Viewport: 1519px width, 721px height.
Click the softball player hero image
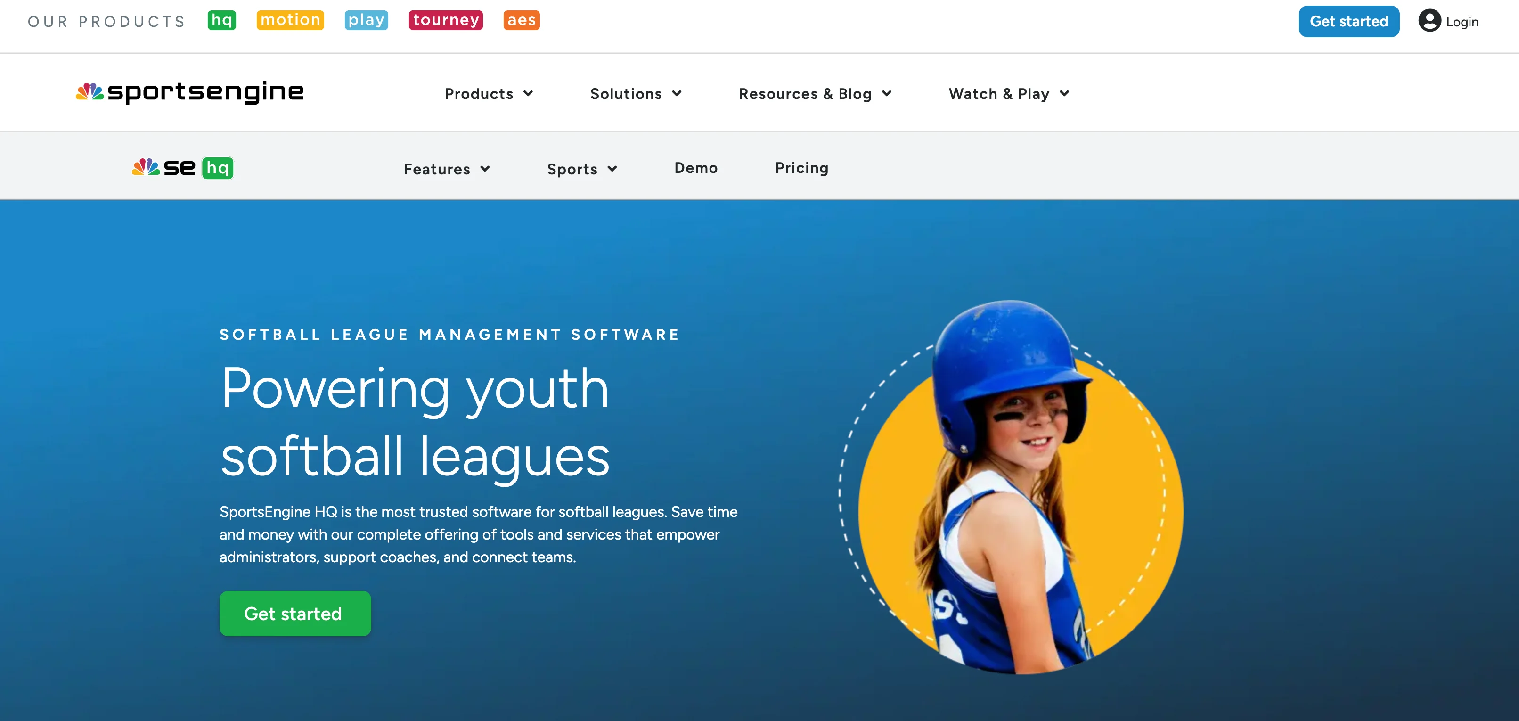point(1011,487)
